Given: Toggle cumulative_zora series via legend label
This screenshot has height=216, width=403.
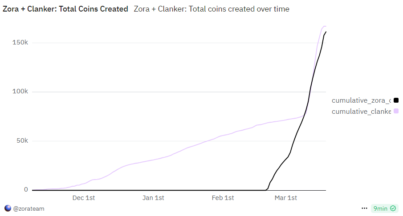Looking at the screenshot, I should tap(361, 100).
